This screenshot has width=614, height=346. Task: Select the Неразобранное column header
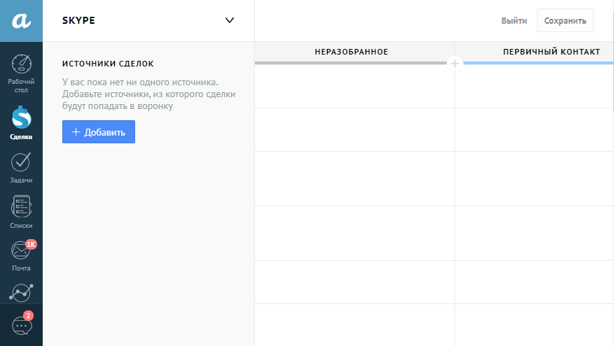pyautogui.click(x=351, y=52)
